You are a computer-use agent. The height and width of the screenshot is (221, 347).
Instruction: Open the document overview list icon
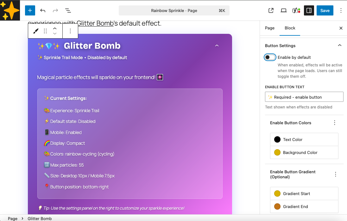68,10
